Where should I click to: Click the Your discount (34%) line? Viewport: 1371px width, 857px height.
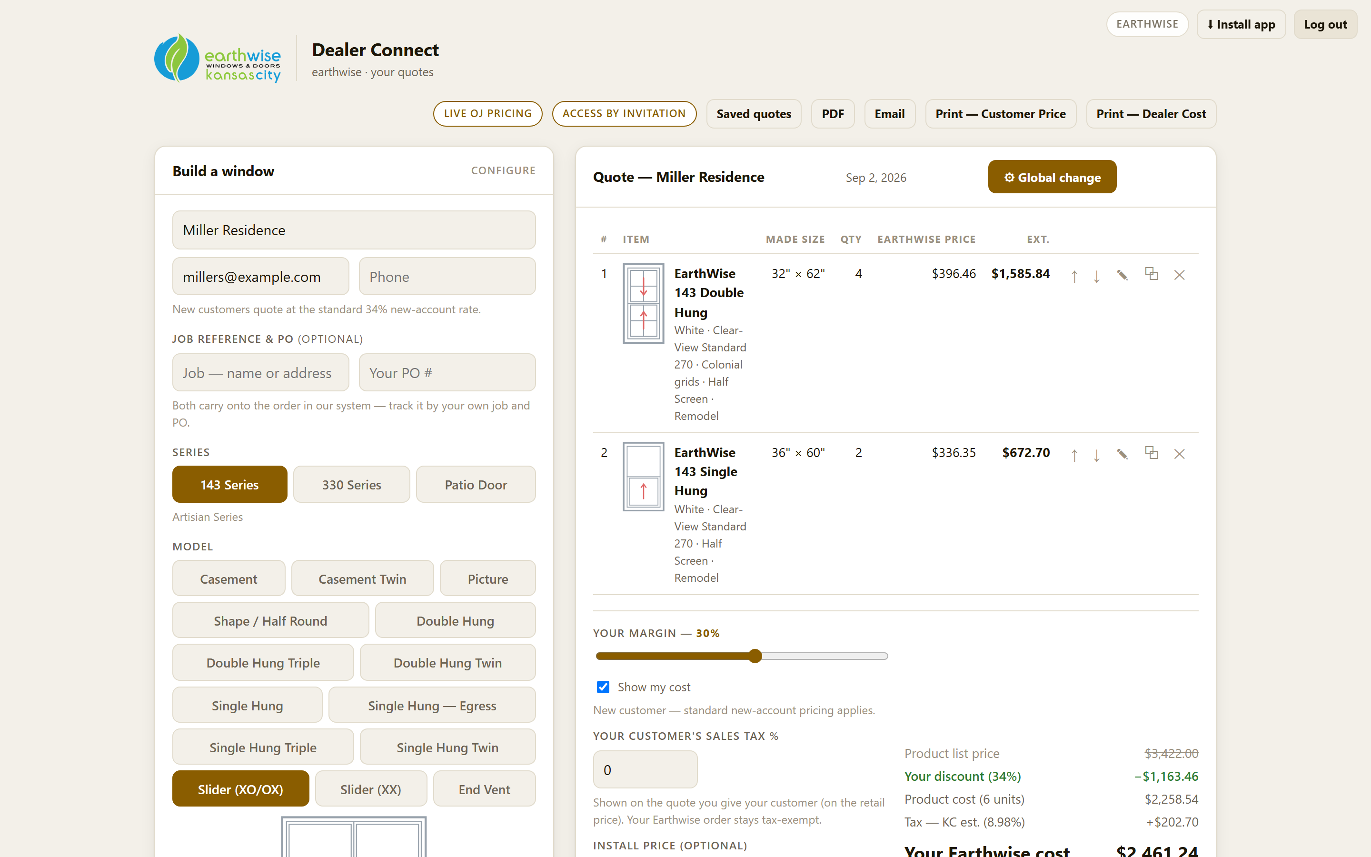(x=1051, y=777)
